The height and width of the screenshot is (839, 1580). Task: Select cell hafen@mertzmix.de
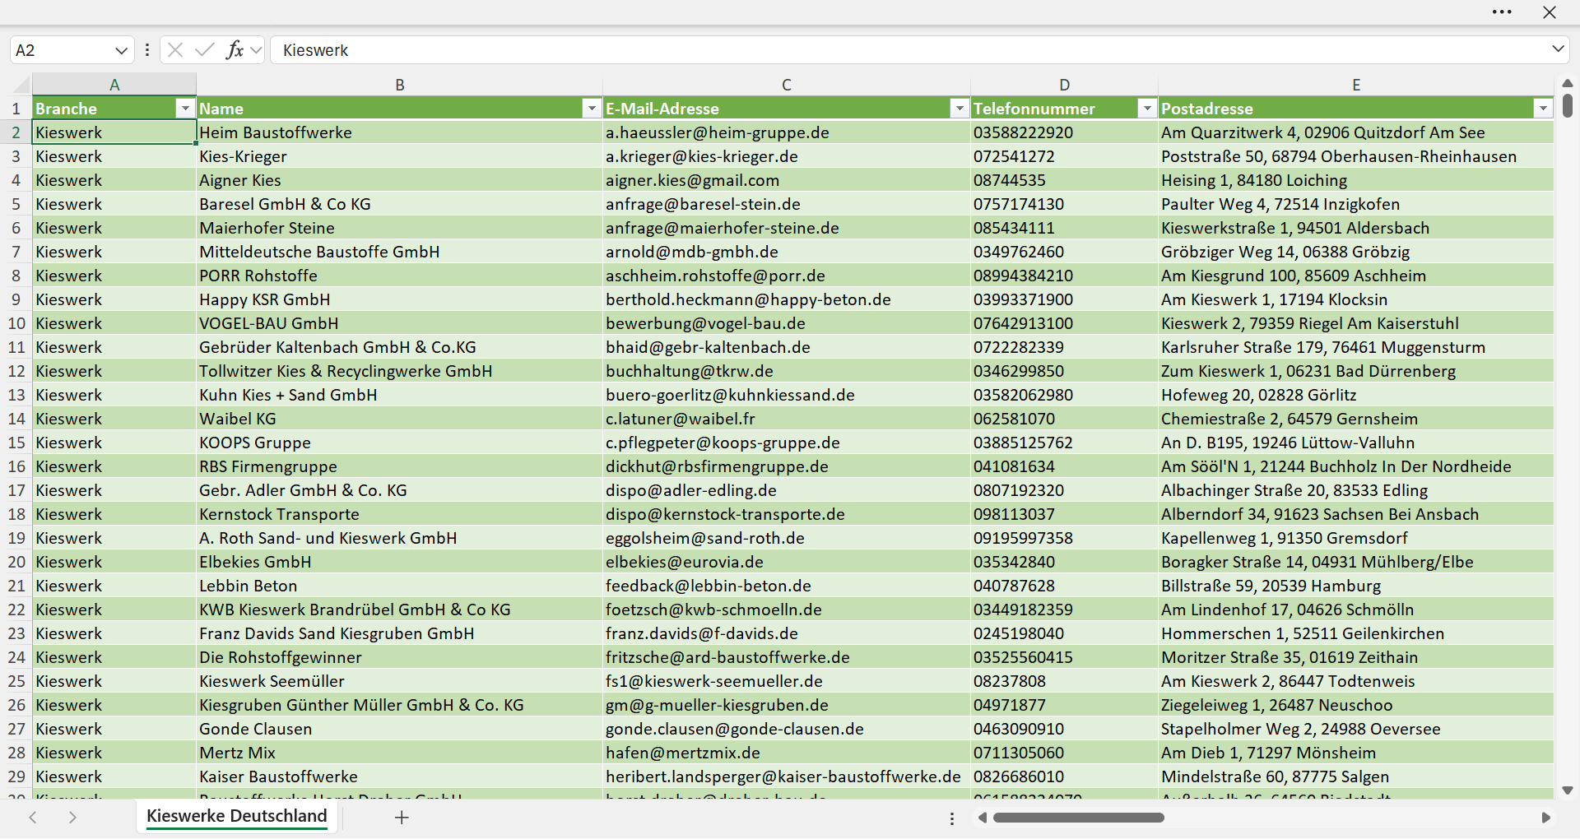pyautogui.click(x=787, y=753)
